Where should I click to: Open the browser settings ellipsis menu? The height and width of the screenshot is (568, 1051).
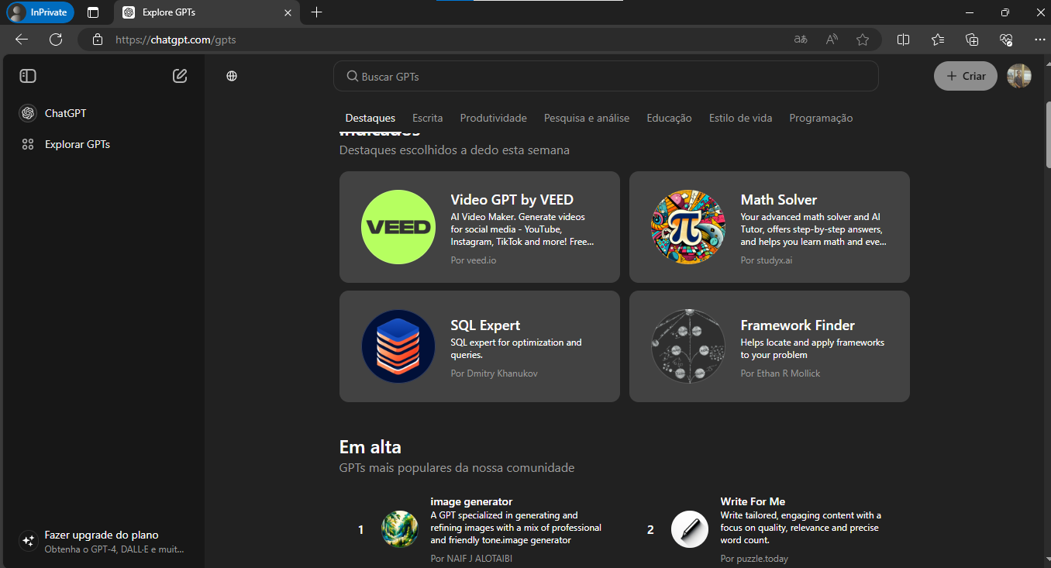click(x=1040, y=40)
